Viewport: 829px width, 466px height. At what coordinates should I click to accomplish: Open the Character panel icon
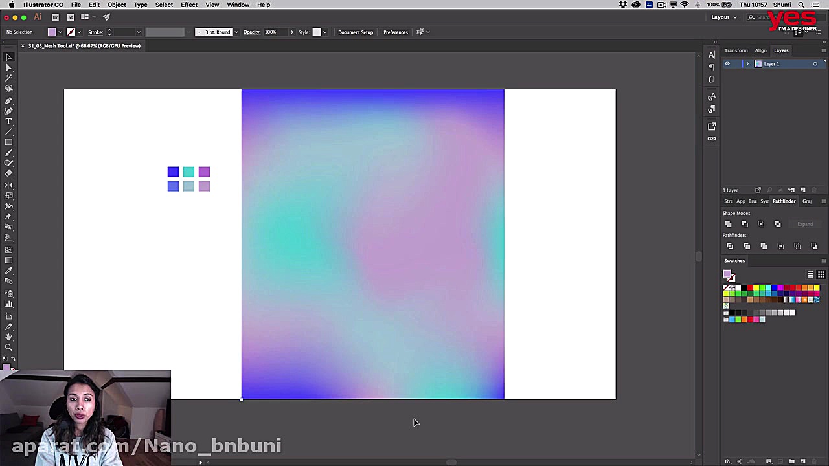click(712, 55)
